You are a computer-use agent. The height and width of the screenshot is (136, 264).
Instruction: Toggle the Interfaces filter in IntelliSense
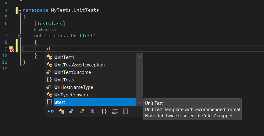[51, 111]
